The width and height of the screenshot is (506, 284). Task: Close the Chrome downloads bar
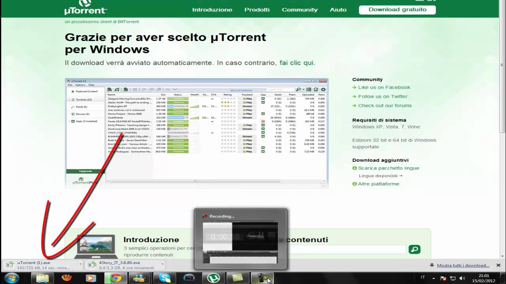point(498,265)
